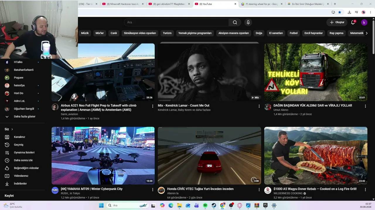Expand the 'Siz' section
The height and width of the screenshot is (210, 375).
pos(9,129)
